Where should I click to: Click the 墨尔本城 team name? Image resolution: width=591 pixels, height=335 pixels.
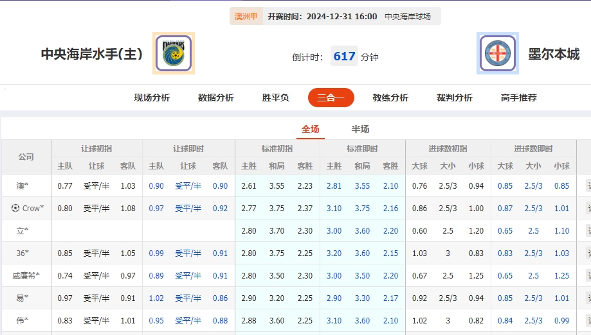pos(554,54)
